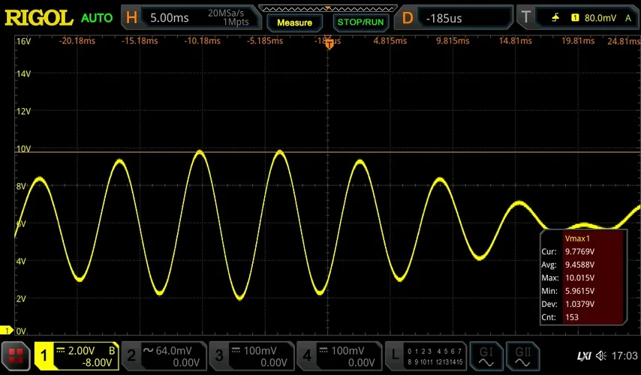Open GI signal generator one

pos(486,356)
